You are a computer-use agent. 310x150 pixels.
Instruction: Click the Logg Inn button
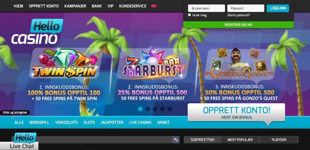[x=278, y=8]
